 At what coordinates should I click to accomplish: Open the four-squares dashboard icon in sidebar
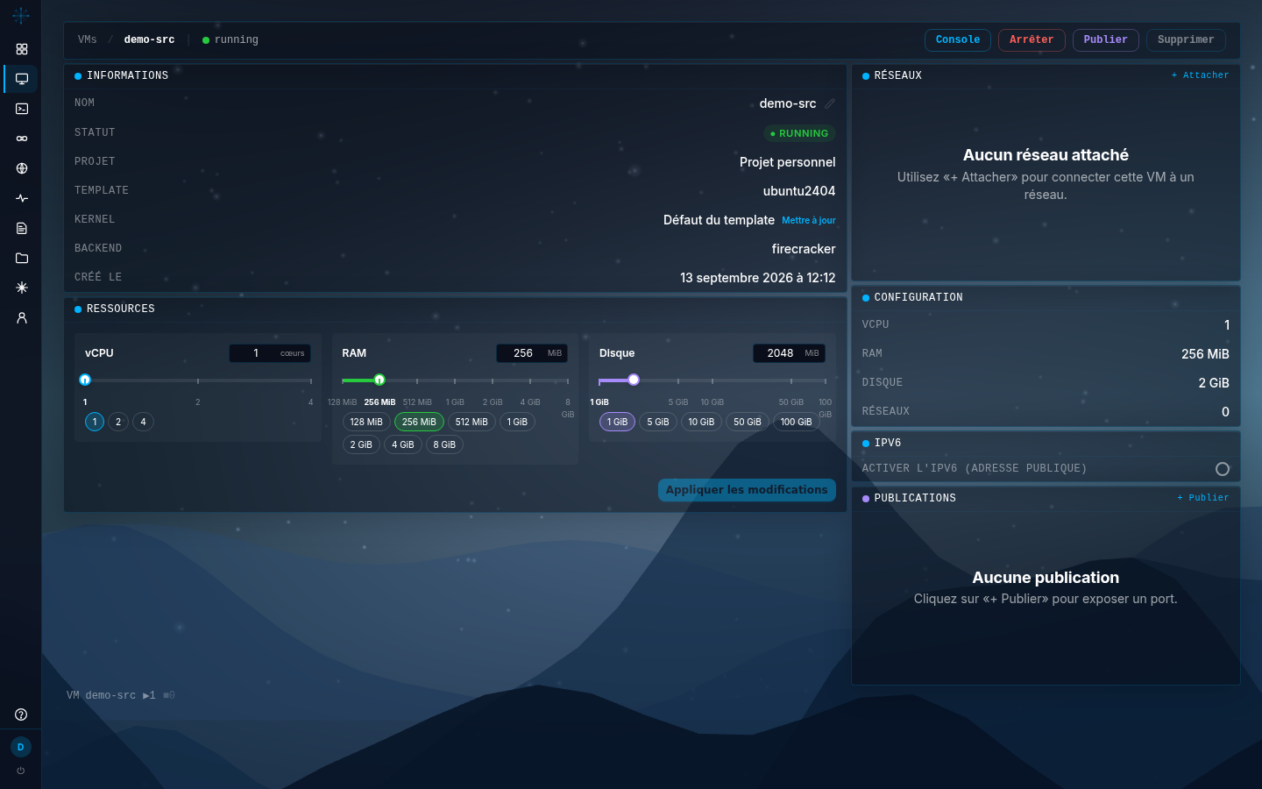pyautogui.click(x=22, y=49)
